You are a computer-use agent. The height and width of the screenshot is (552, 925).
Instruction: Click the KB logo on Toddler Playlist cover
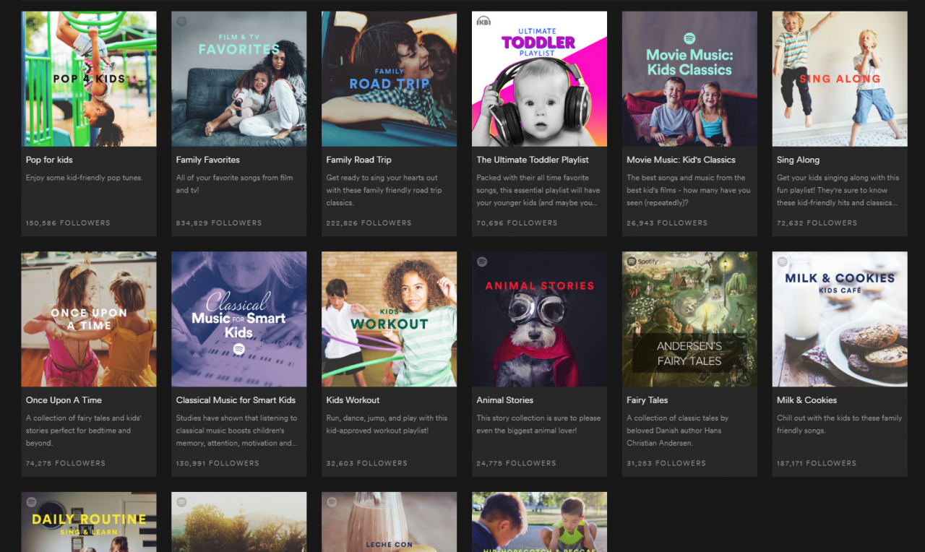click(x=483, y=22)
